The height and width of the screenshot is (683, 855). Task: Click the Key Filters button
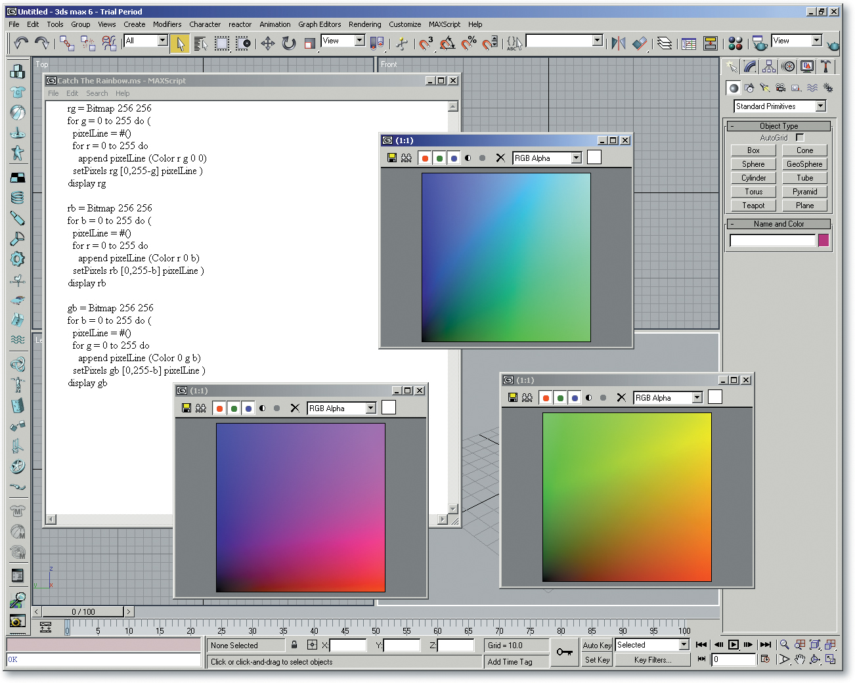tap(652, 659)
